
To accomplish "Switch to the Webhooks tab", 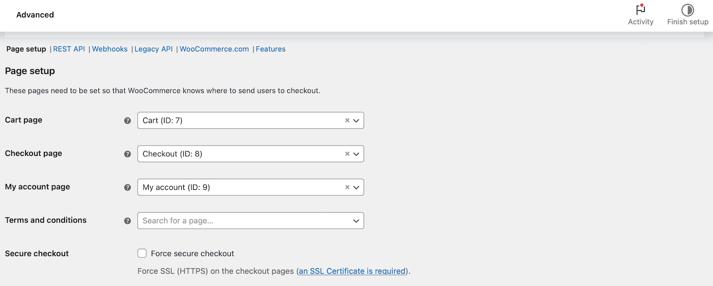I will (109, 49).
